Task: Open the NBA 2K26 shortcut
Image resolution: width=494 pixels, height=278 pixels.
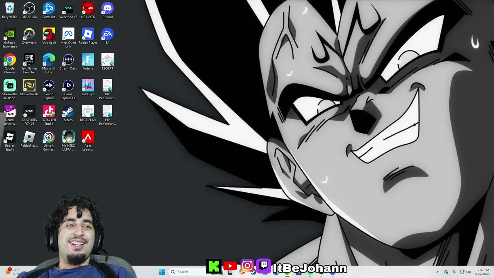Action: (88, 10)
